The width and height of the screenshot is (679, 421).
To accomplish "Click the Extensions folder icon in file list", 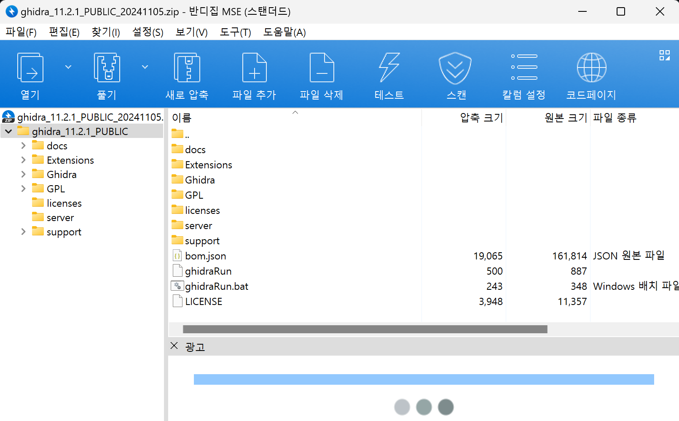I will [177, 164].
